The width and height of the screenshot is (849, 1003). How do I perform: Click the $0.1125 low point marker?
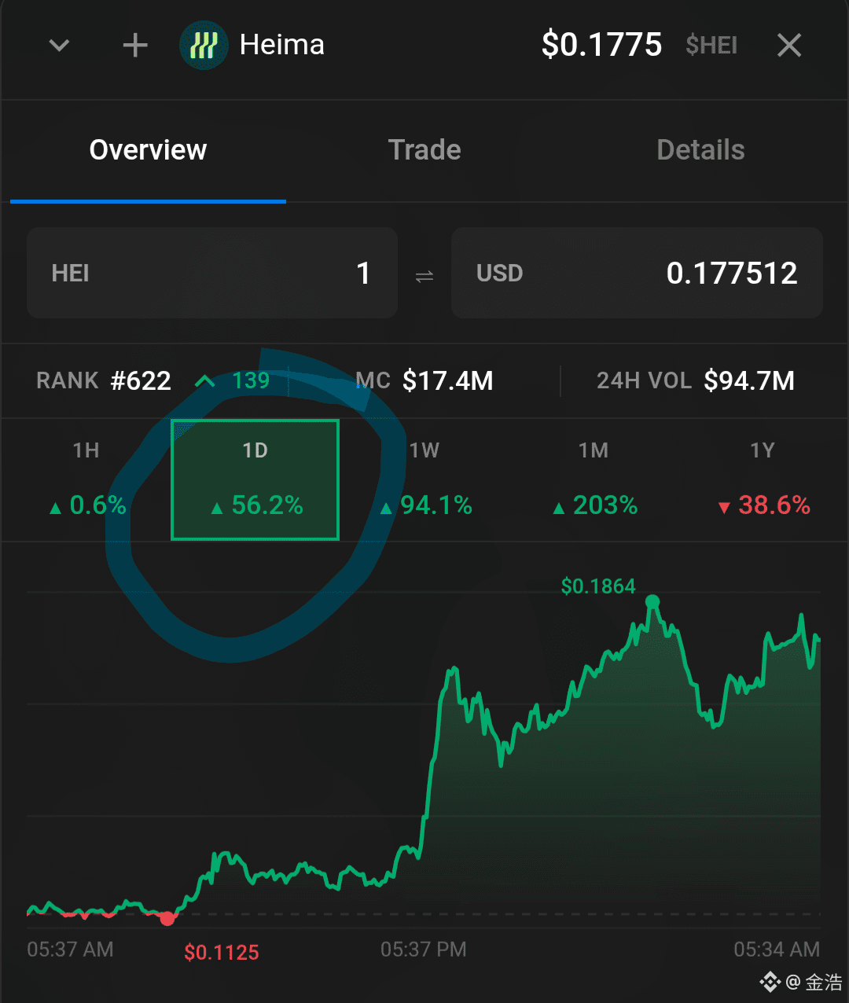pyautogui.click(x=167, y=918)
